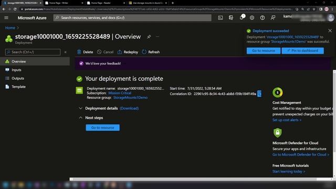This screenshot has height=189, width=336.
Task: Click deployment name link in notification
Action: click(292, 37)
